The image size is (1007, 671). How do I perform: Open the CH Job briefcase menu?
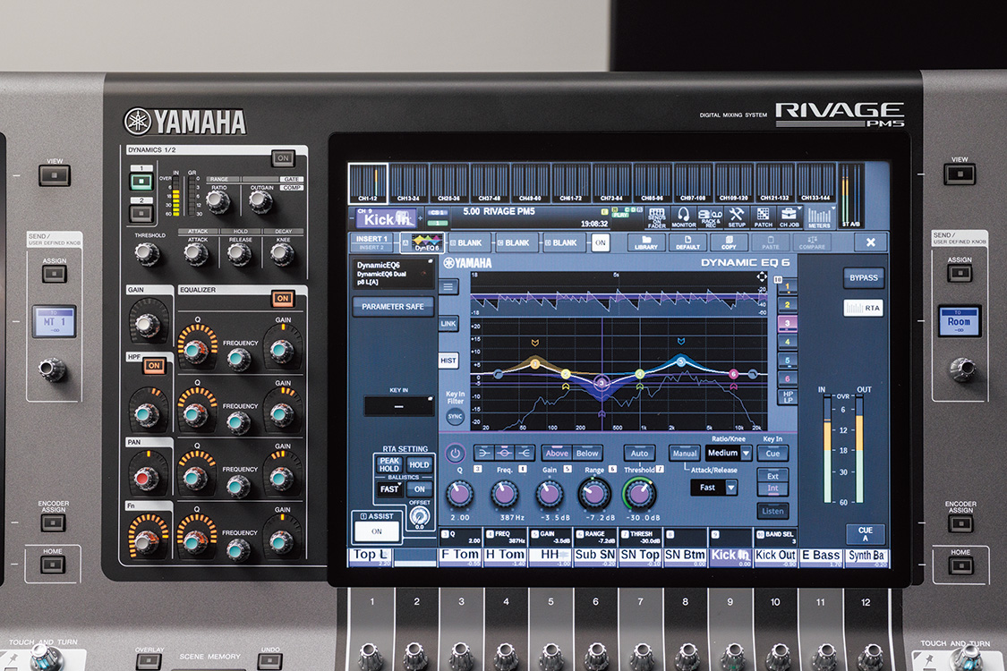[x=789, y=217]
